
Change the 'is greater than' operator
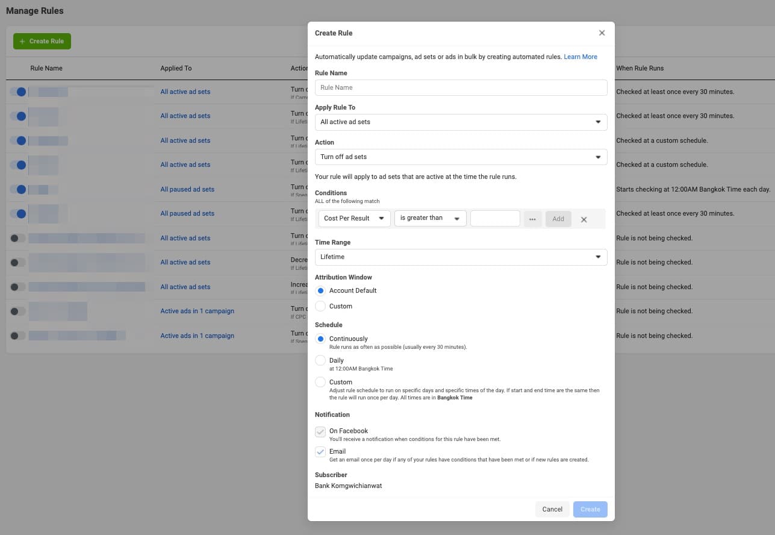[430, 218]
